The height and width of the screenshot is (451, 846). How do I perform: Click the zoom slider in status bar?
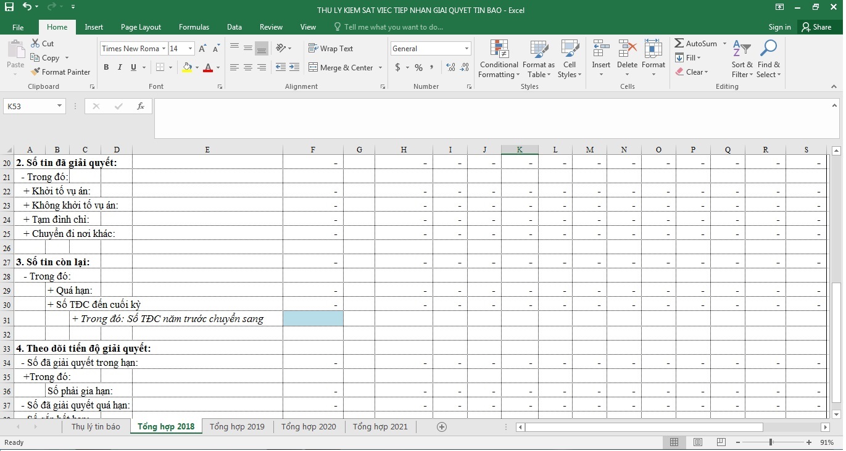coord(771,442)
